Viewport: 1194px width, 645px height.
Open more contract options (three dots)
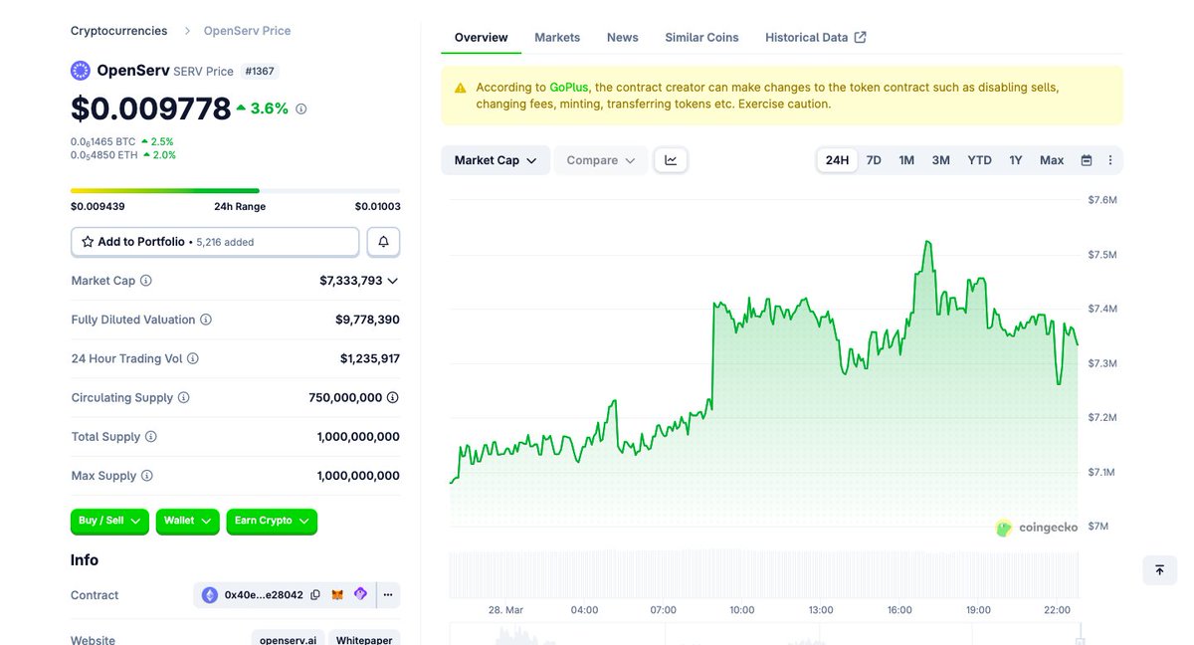(388, 595)
